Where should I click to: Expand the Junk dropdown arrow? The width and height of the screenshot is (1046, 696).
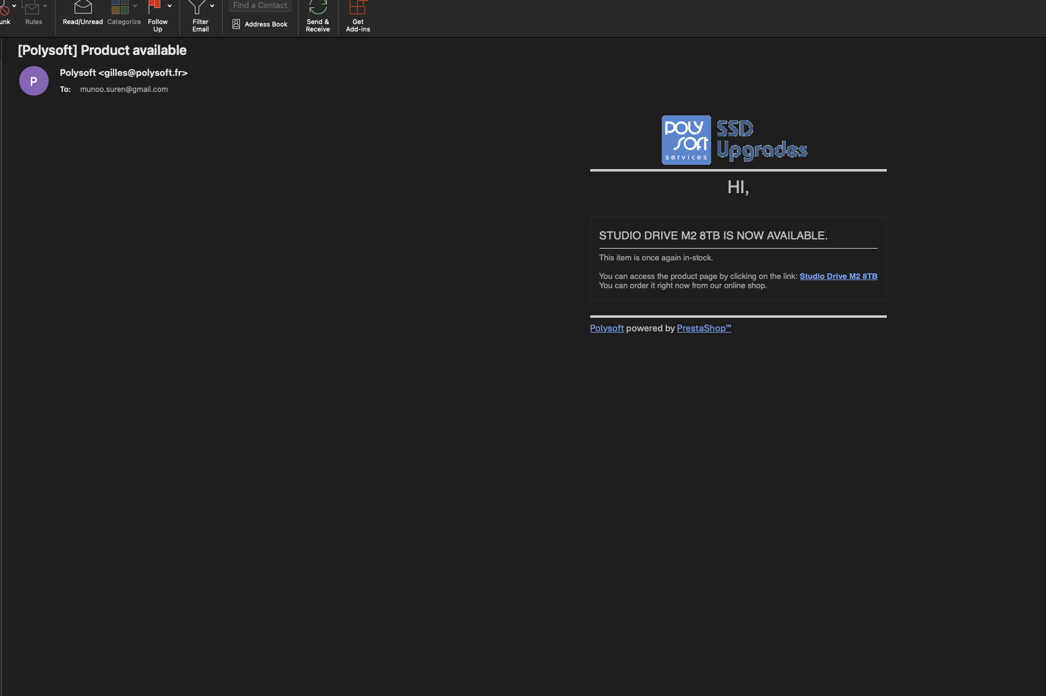14,4
